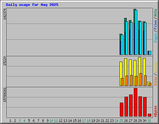Click day 8 on the x-axis
Viewport: 159px width, 124px height.
point(43,121)
